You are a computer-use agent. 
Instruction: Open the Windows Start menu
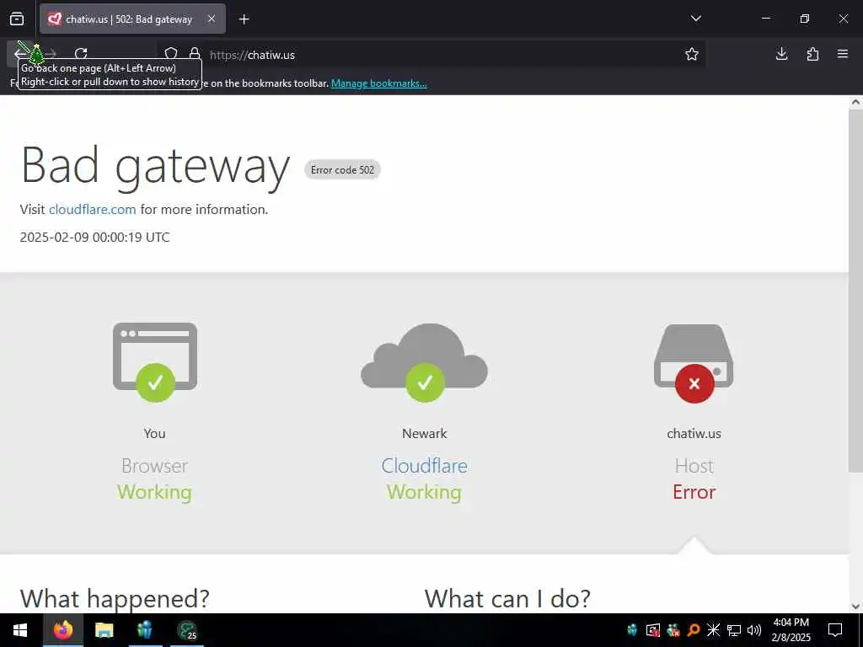pyautogui.click(x=20, y=630)
